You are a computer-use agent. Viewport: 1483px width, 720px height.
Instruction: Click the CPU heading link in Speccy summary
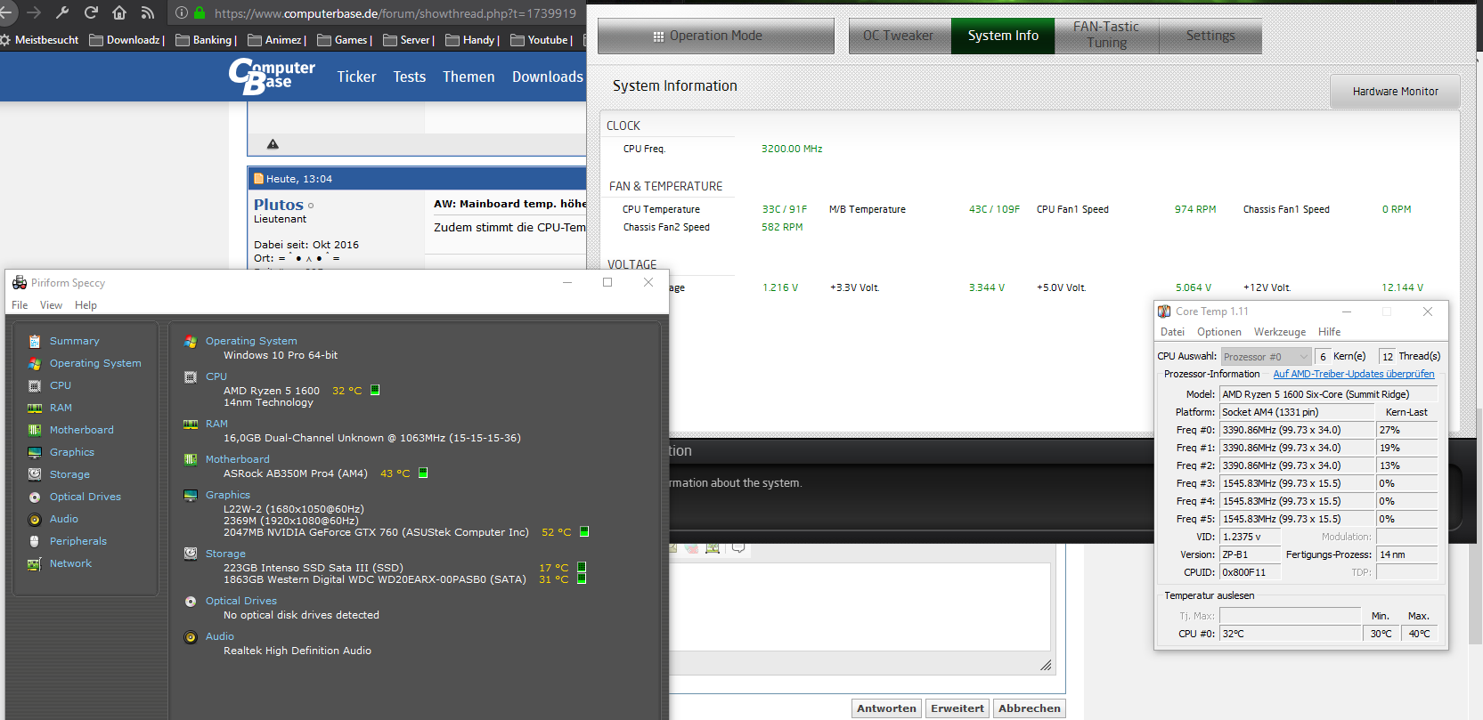[x=216, y=376]
